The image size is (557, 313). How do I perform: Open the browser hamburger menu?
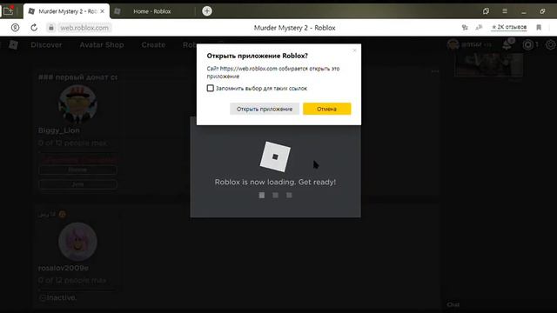click(505, 11)
